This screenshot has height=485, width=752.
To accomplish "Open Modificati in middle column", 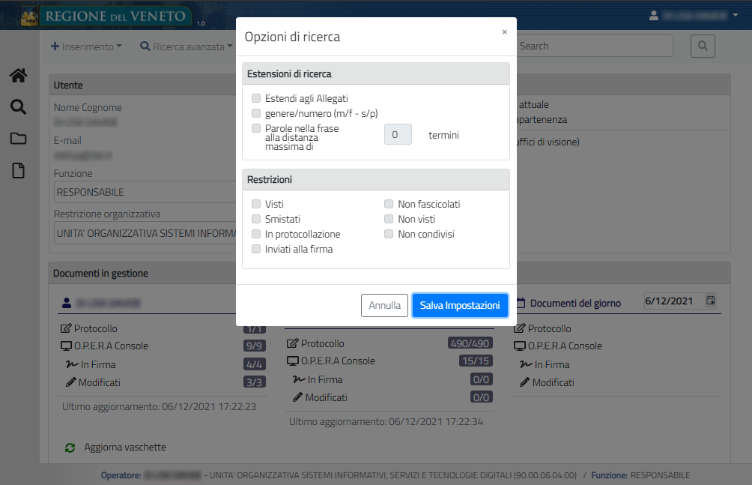I will click(320, 397).
